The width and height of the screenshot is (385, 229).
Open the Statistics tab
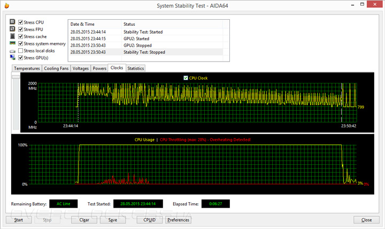pos(135,68)
